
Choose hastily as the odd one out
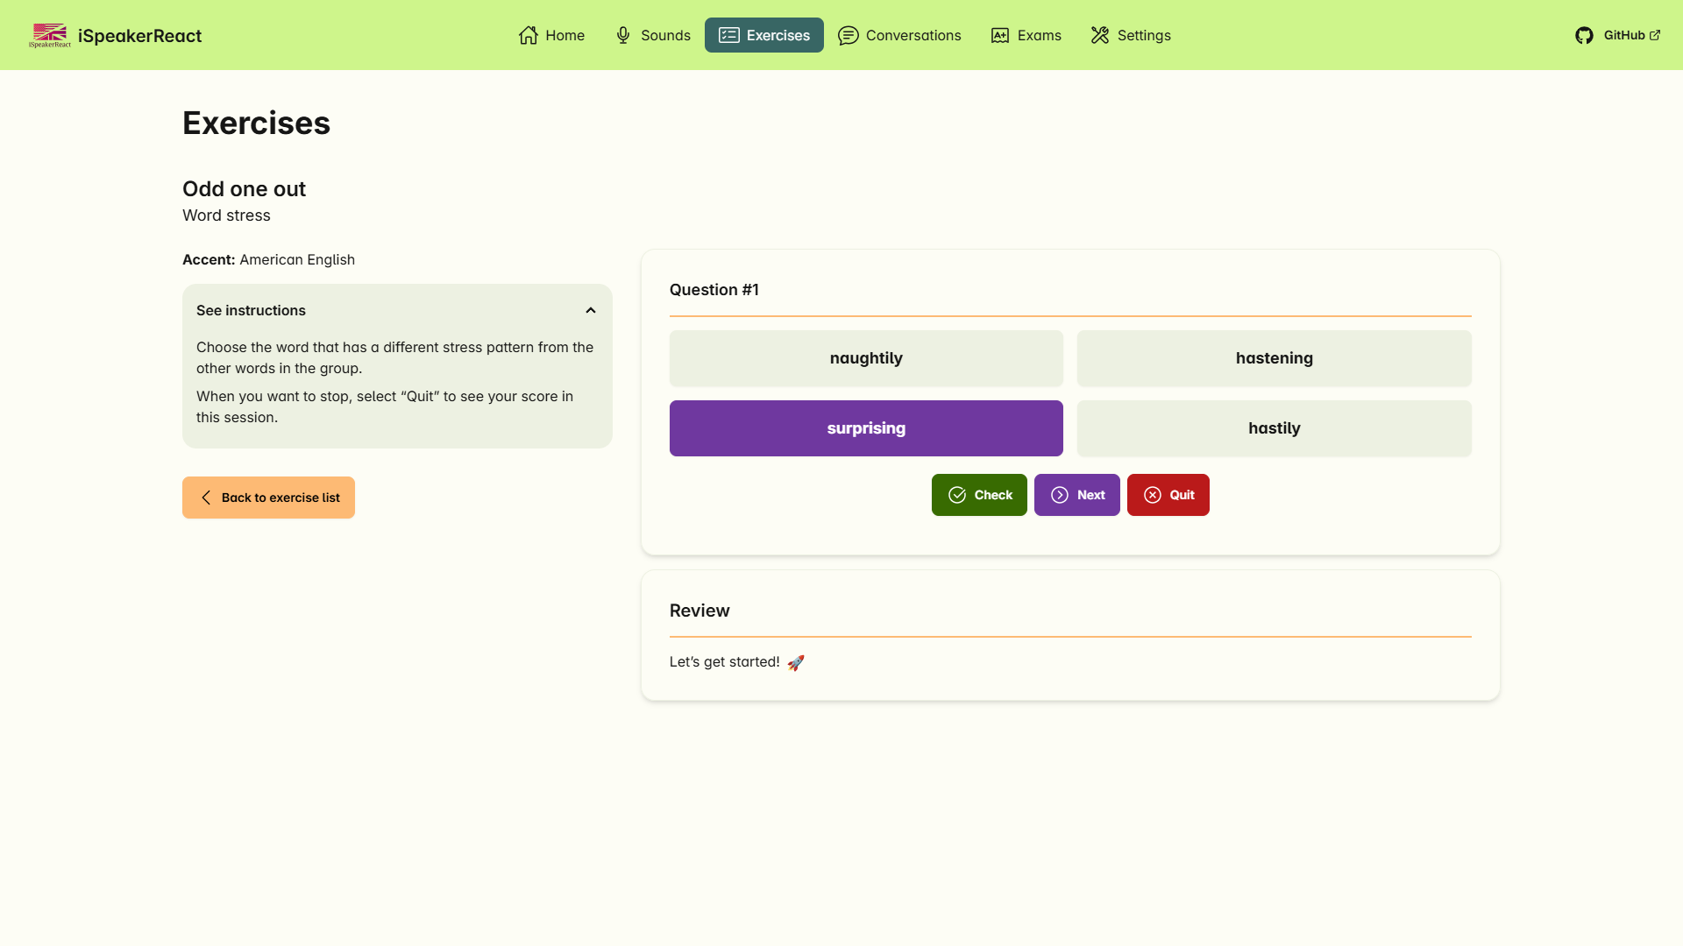point(1274,428)
